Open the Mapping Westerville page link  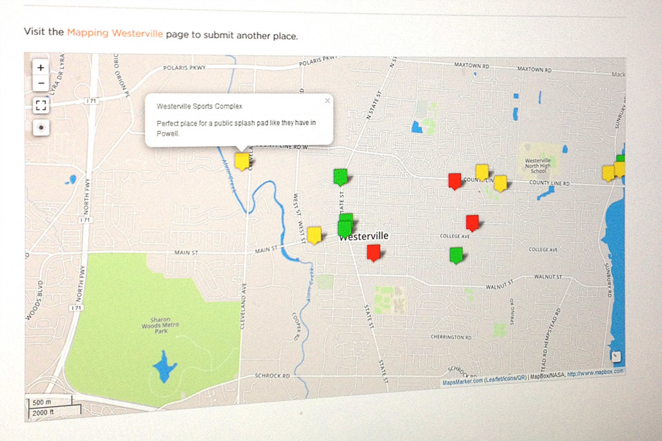115,33
